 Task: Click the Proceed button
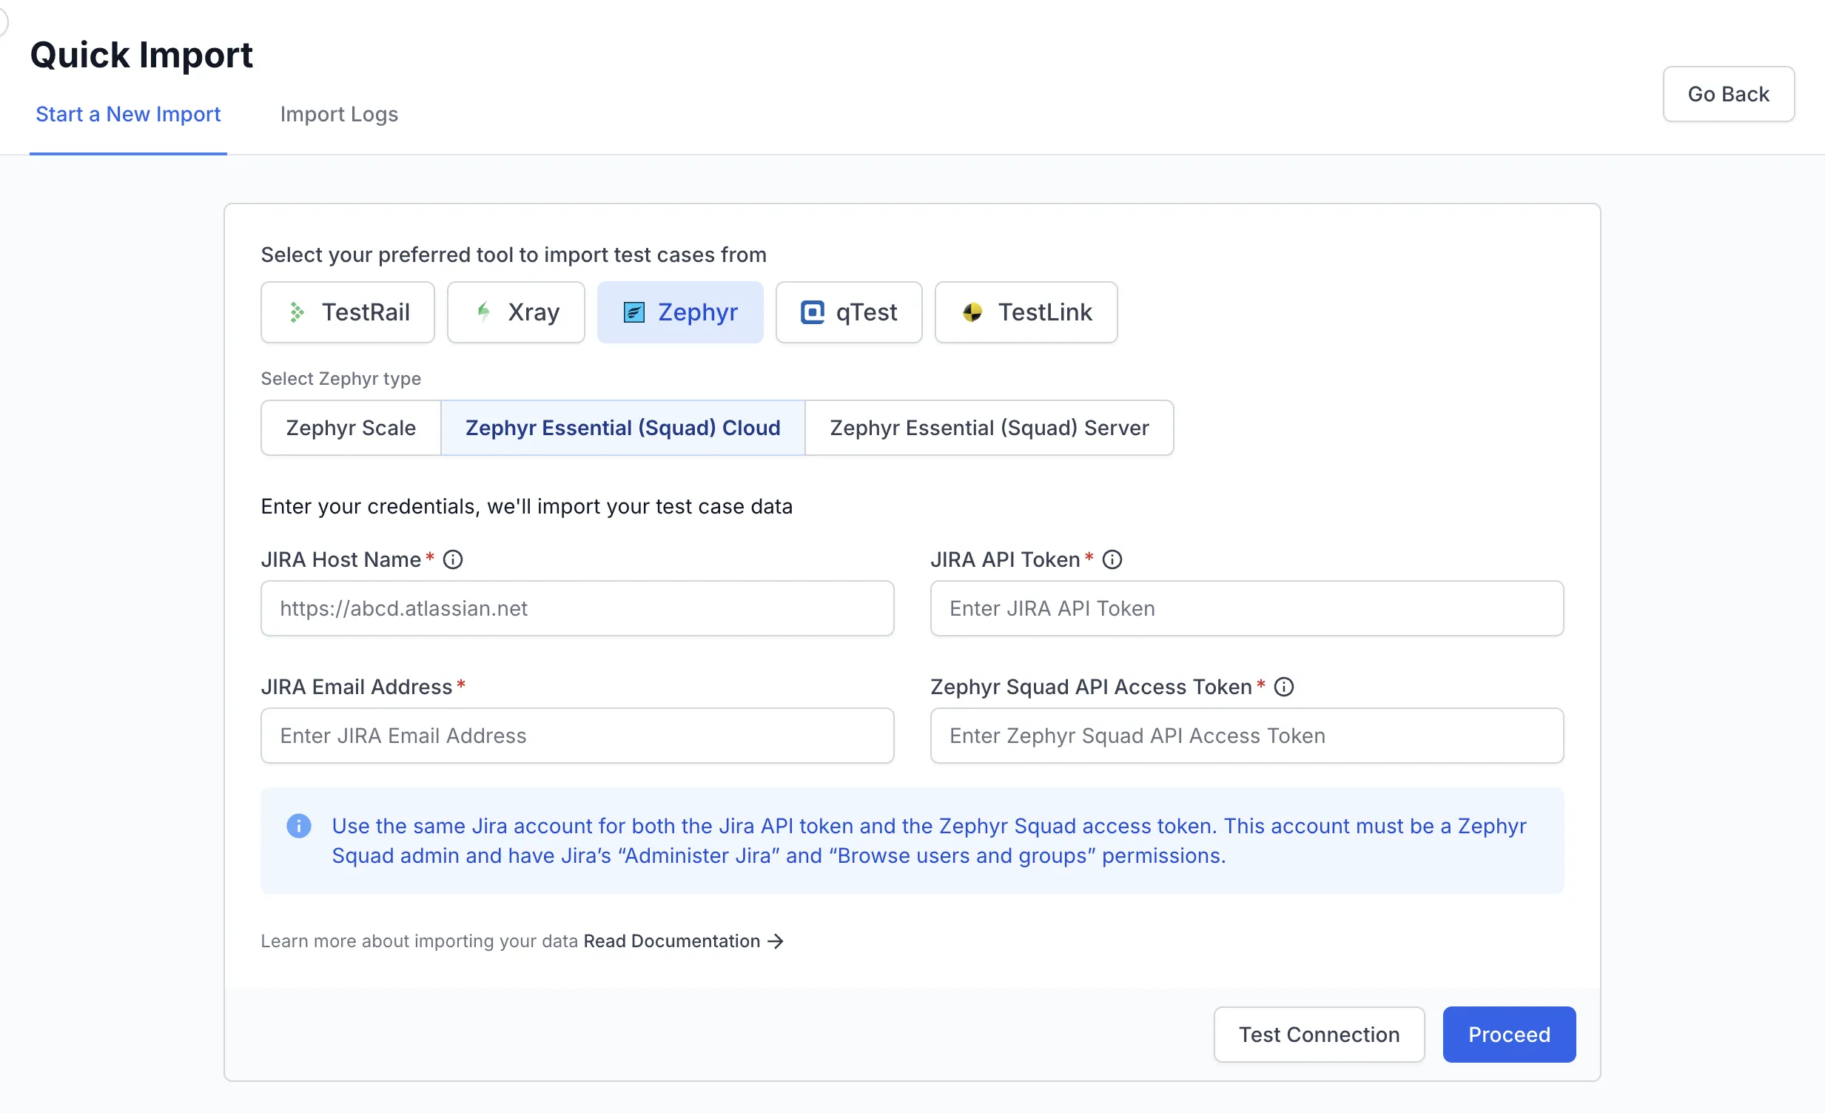pyautogui.click(x=1509, y=1035)
